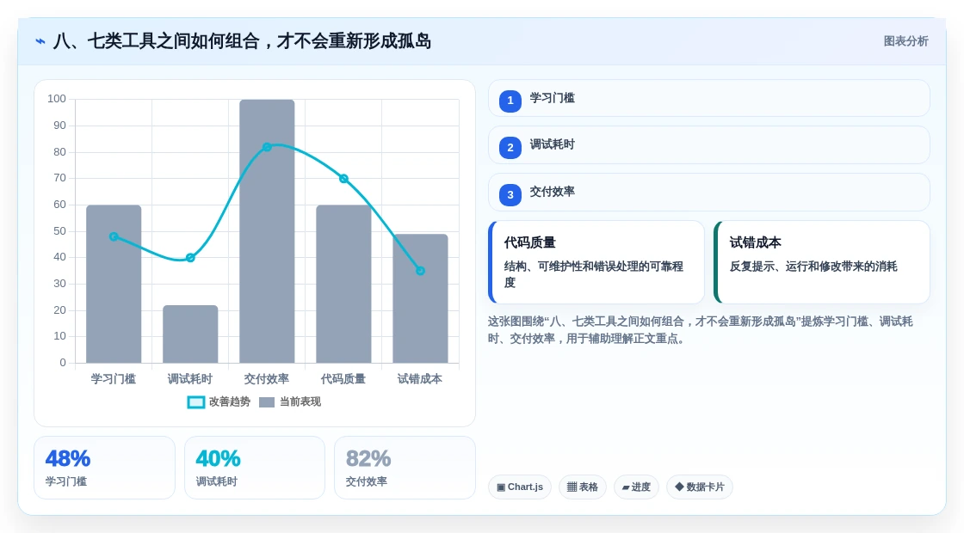The width and height of the screenshot is (964, 533).
Task: Click the y-axis value 100
Action: tap(57, 99)
